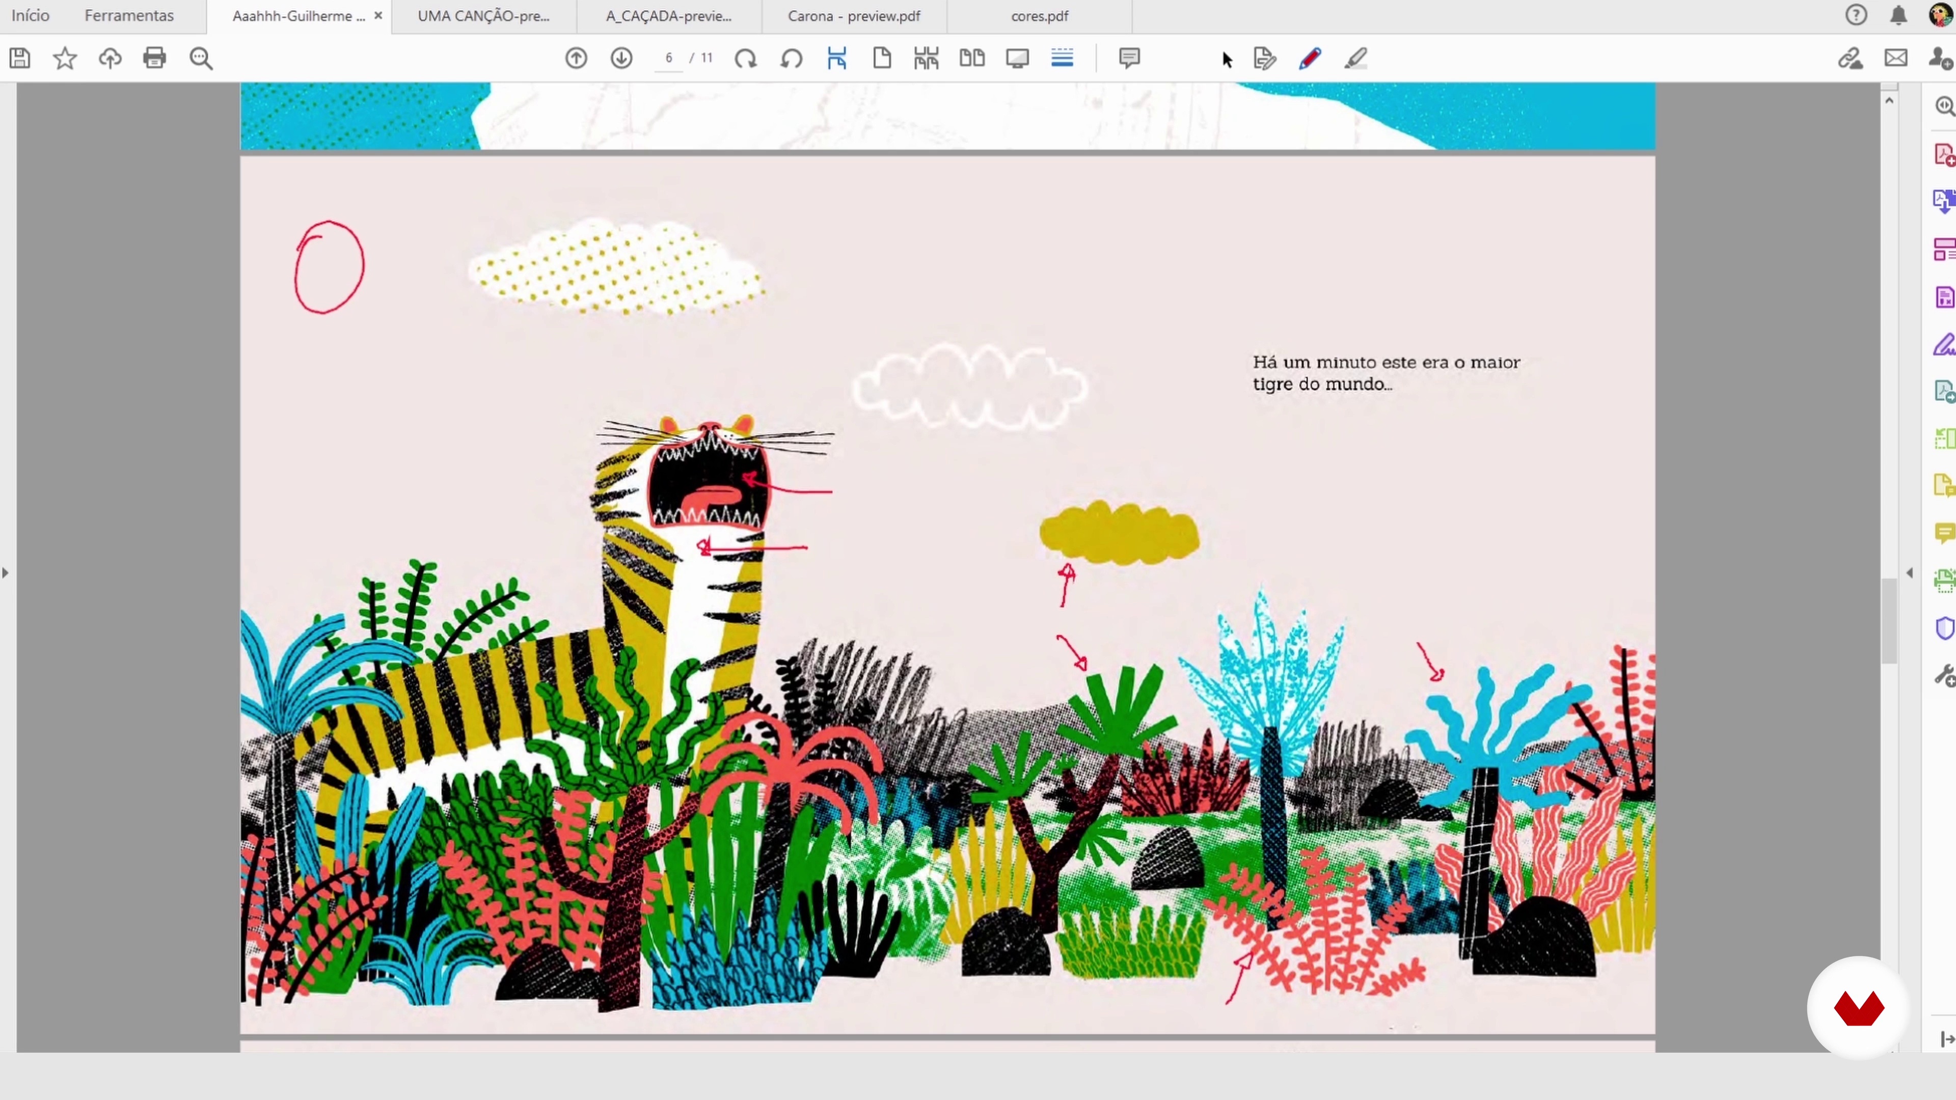The height and width of the screenshot is (1100, 1956).
Task: Enter read mode with the monitor icon
Action: [x=1018, y=58]
